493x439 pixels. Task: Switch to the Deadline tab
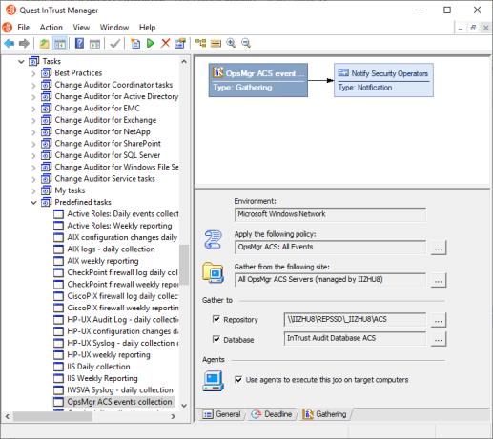coord(272,414)
